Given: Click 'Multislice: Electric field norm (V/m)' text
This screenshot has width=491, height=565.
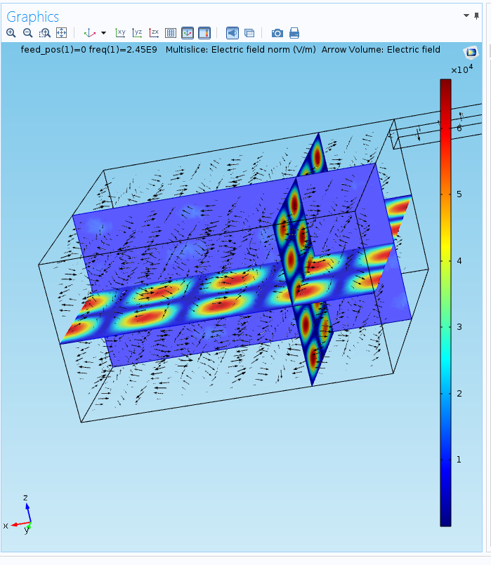Looking at the screenshot, I should coord(241,50).
